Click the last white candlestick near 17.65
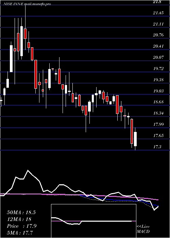The width and height of the screenshot is (170, 238). click(135, 139)
